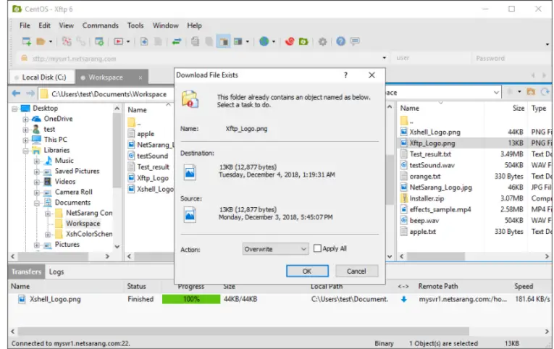The height and width of the screenshot is (349, 554).
Task: Open Options via the gear icon
Action: tap(322, 41)
